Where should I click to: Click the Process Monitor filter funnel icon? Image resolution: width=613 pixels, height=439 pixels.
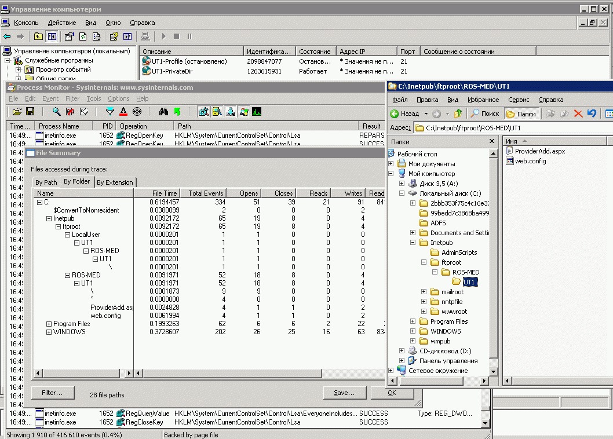(110, 112)
